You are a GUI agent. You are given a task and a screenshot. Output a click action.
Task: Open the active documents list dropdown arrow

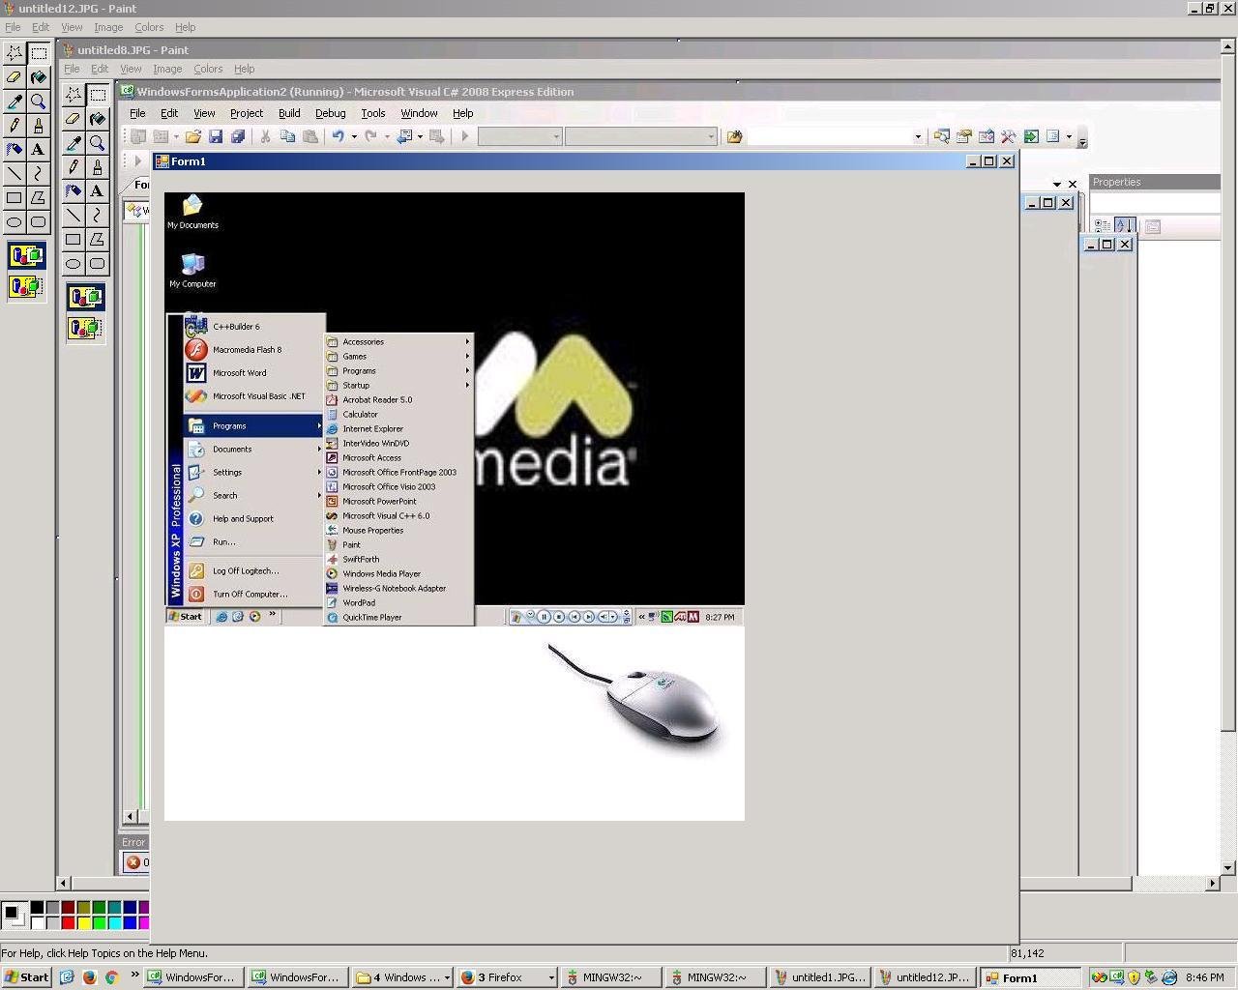[1057, 184]
